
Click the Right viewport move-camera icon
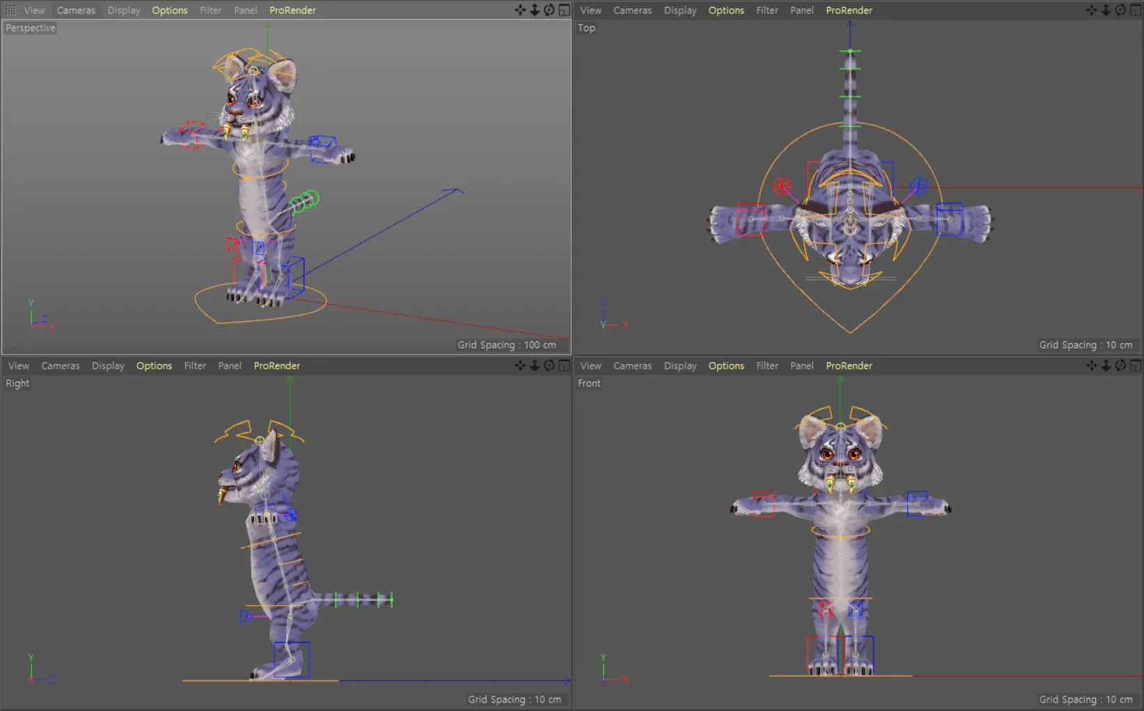tap(520, 365)
